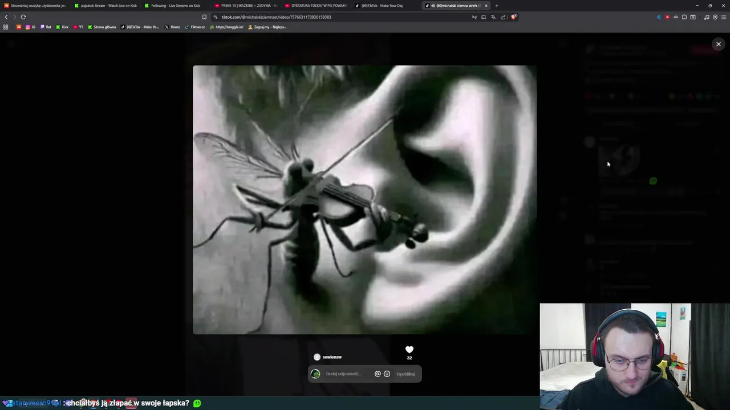Like the comment image with the heart icon
Screen dimensions: 730x410
click(409, 350)
